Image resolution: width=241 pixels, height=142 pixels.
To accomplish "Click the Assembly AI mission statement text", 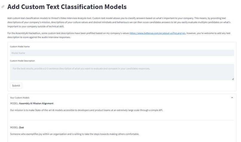I will tap(86, 110).
